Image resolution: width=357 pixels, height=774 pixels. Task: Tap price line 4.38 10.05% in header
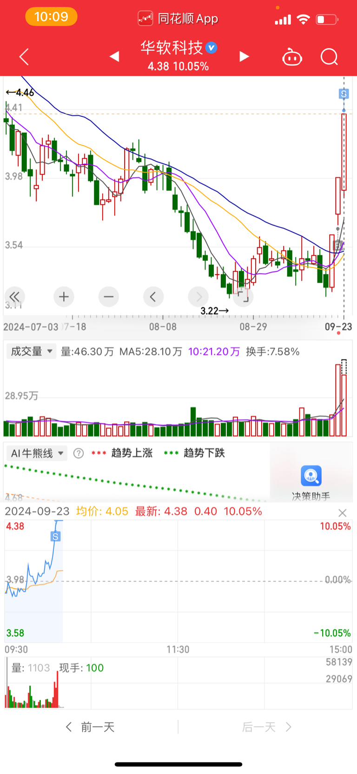[x=178, y=67]
